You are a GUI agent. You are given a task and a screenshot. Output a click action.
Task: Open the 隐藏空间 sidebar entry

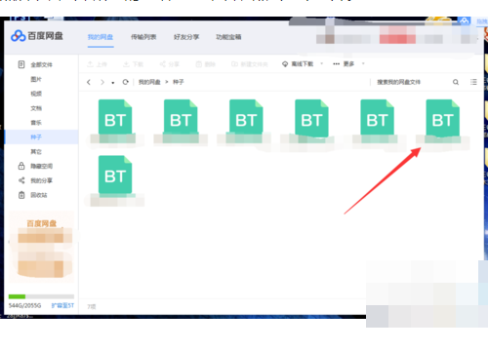tap(42, 166)
